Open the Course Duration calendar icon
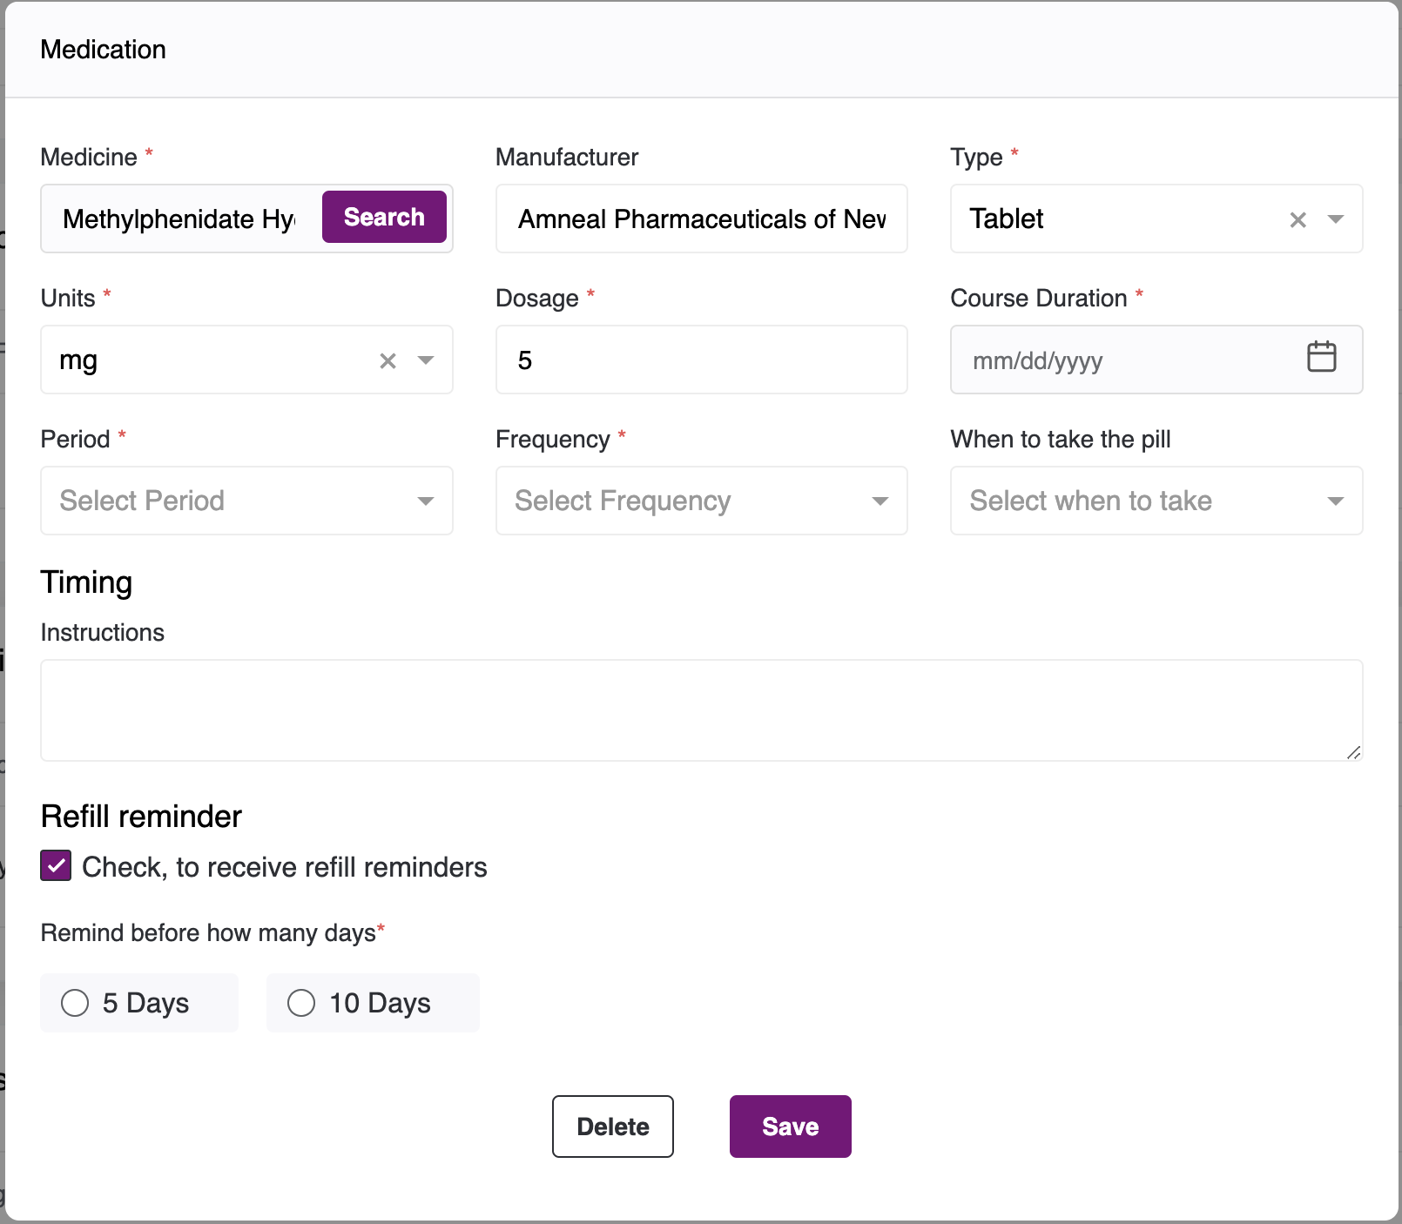 click(1321, 357)
